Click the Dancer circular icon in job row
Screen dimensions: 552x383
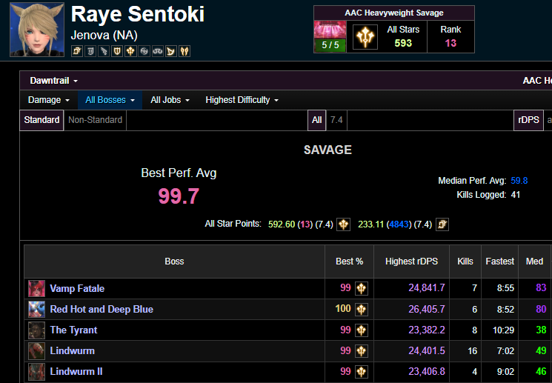click(144, 51)
